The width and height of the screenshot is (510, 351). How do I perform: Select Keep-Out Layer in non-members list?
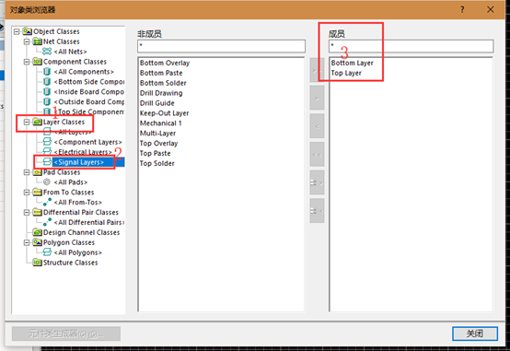coord(164,113)
